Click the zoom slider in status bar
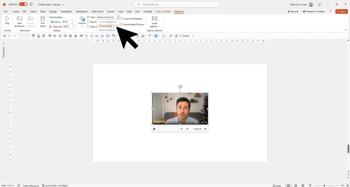Screen dimensions: 350x187 (x=324, y=185)
